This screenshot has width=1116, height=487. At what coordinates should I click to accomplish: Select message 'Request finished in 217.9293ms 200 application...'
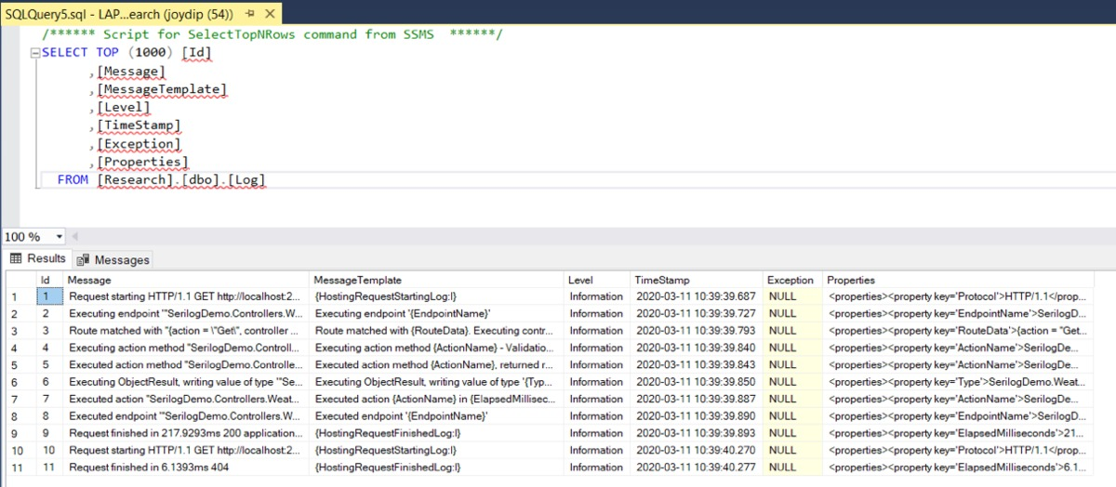186,433
